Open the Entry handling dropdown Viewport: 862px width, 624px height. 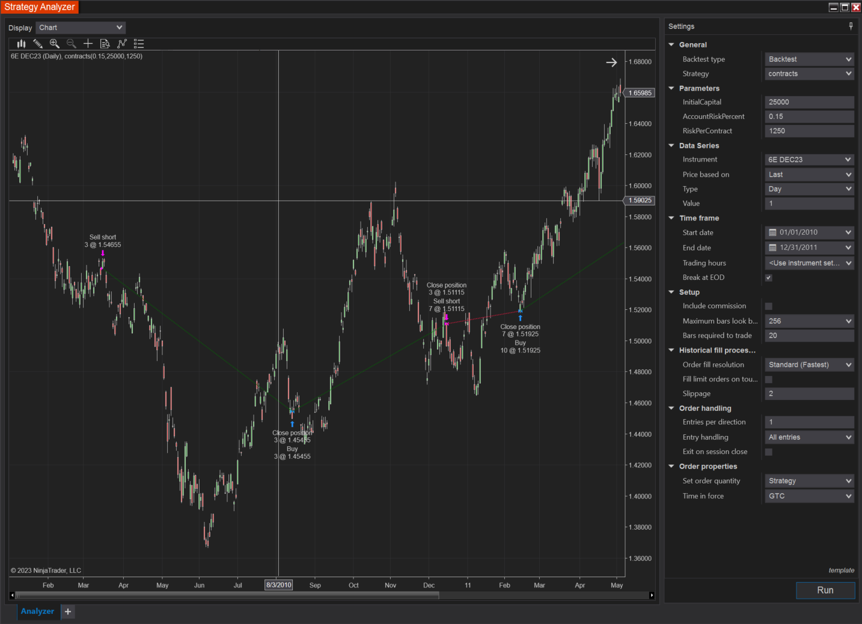[x=809, y=437]
